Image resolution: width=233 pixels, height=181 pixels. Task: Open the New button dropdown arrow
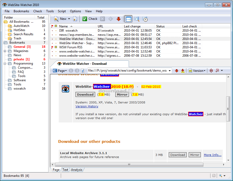(x=69, y=19)
